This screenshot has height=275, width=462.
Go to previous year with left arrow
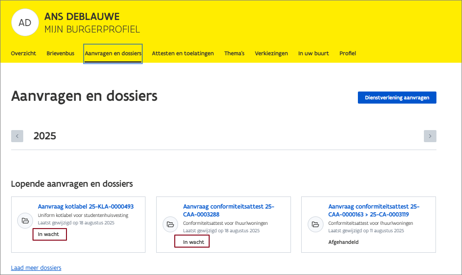[17, 136]
